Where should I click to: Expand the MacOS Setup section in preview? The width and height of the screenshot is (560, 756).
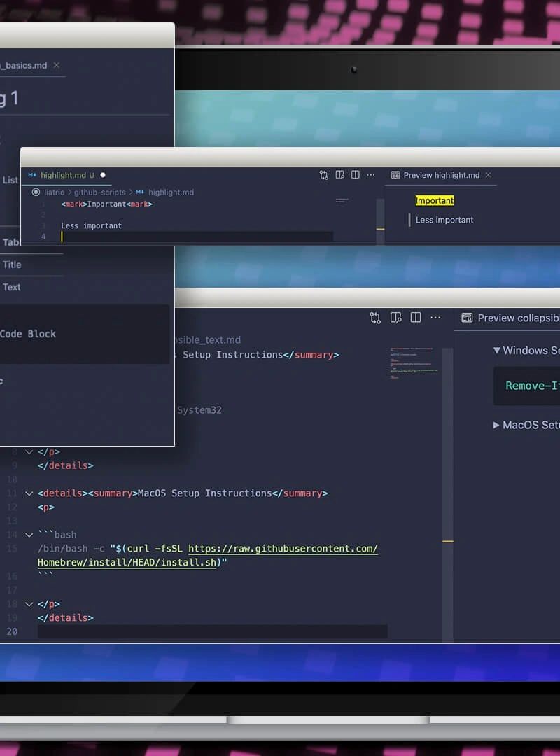496,426
